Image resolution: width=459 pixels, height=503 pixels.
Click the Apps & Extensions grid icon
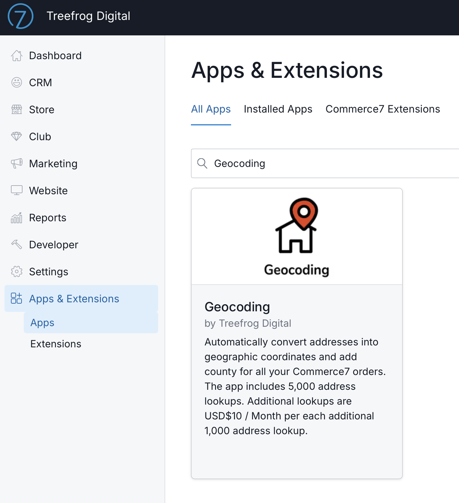point(17,298)
